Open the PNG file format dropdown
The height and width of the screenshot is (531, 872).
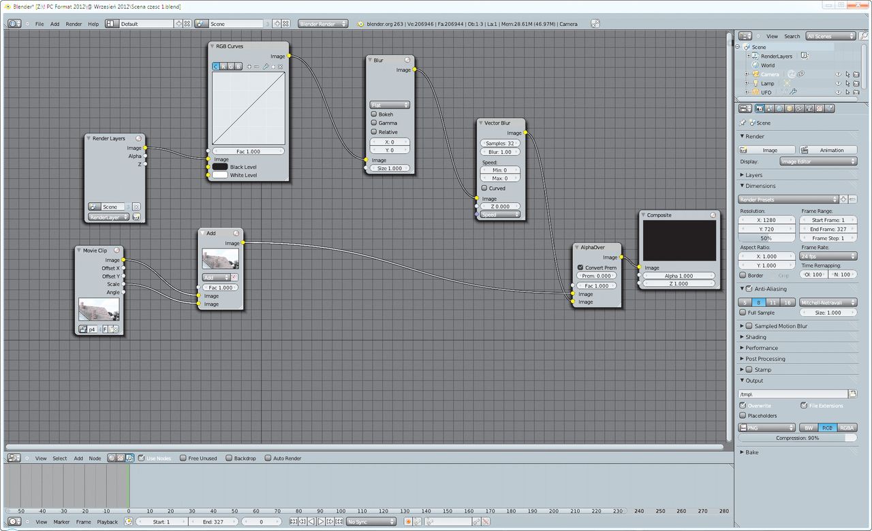767,428
